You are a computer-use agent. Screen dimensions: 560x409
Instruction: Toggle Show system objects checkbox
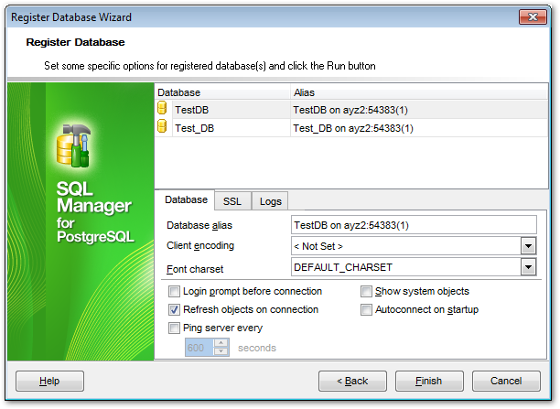pos(367,292)
